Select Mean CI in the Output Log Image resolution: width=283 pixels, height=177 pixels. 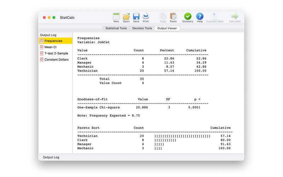(x=56, y=47)
